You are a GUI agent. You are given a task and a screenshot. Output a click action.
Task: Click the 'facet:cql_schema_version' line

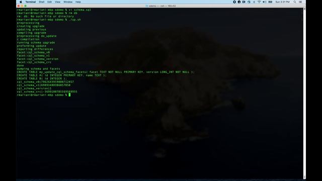coord(38,59)
